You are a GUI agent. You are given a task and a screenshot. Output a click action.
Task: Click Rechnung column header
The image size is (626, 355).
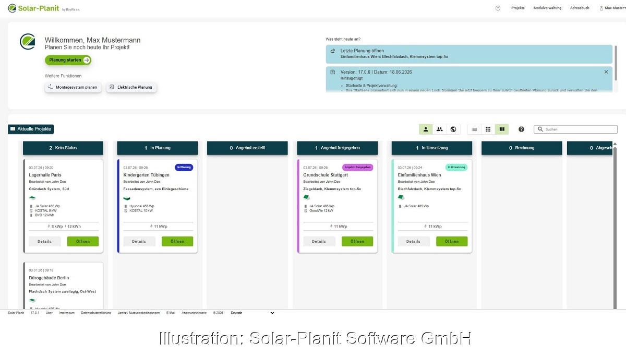tap(522, 148)
